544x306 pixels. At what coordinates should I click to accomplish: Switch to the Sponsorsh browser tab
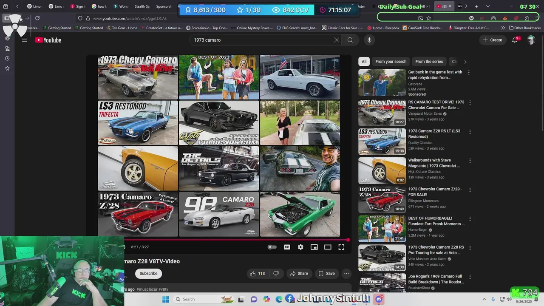163,6
